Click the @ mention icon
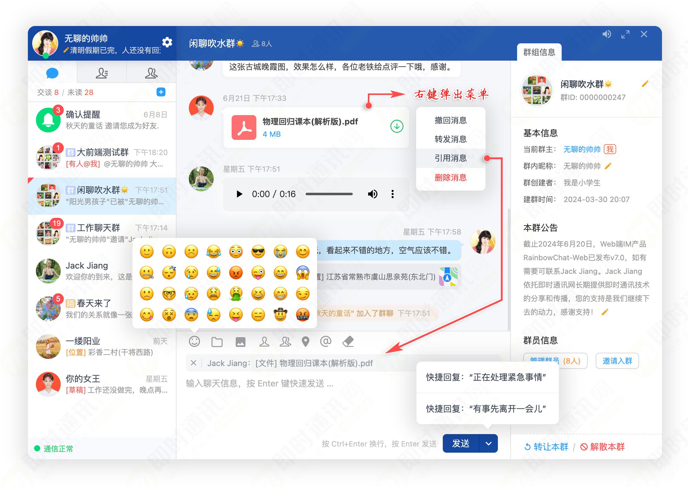 tap(326, 341)
